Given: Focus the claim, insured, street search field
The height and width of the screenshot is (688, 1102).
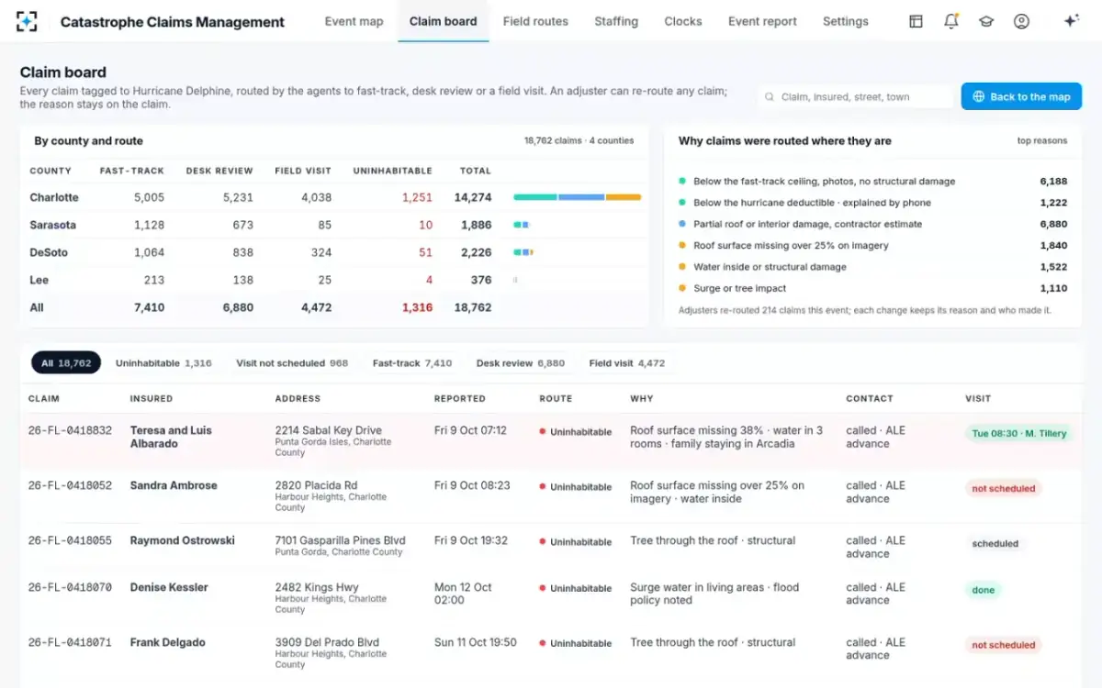Looking at the screenshot, I should [x=857, y=96].
